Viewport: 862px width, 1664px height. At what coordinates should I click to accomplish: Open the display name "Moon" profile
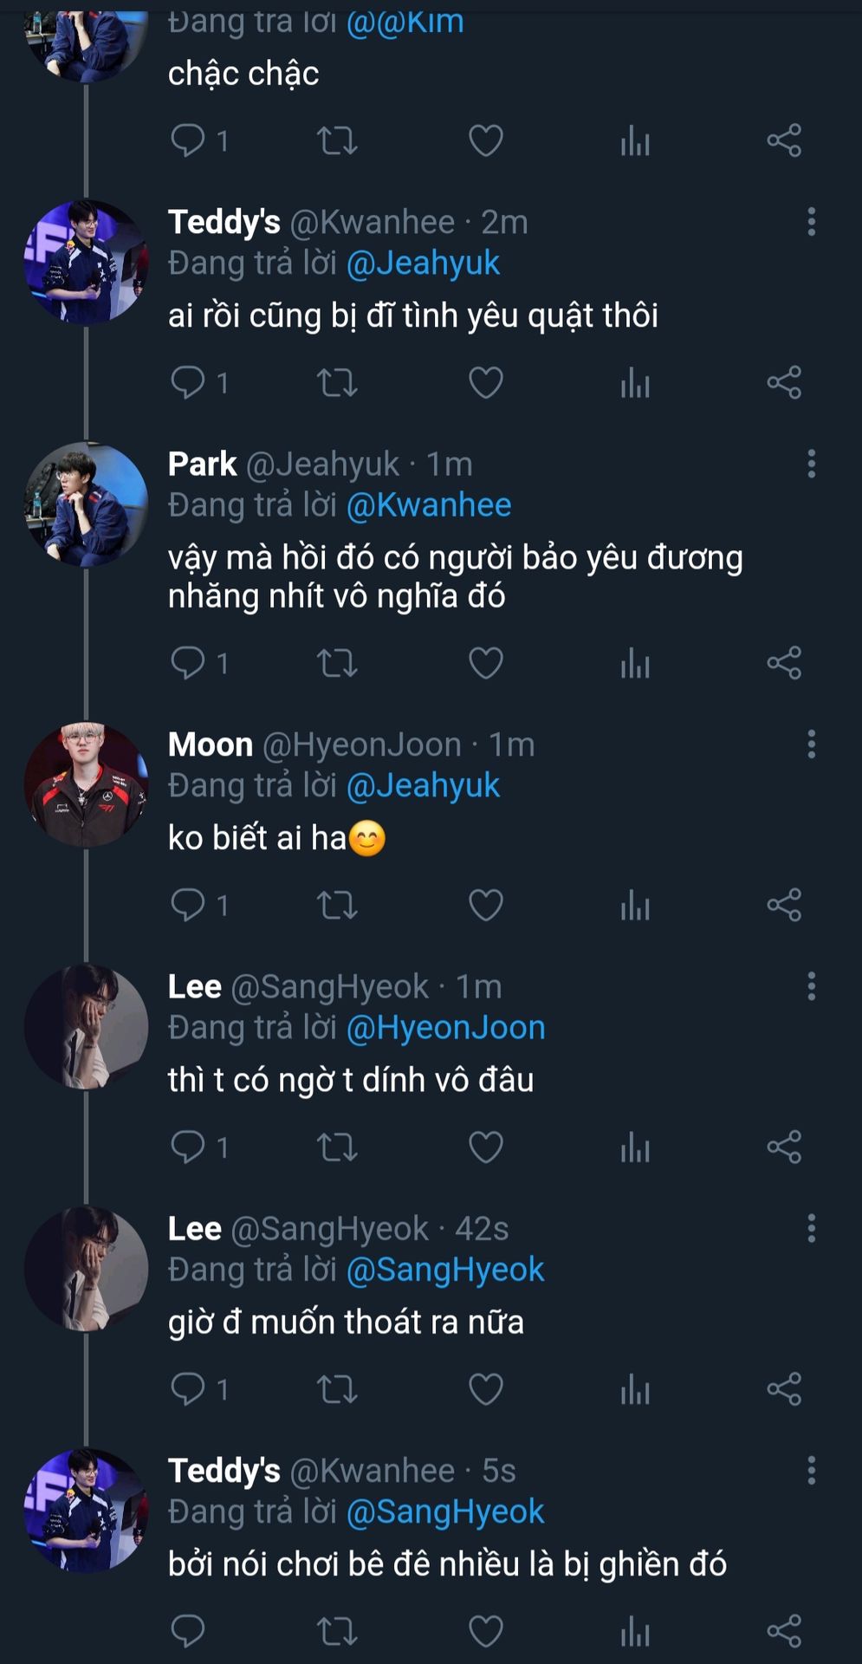click(211, 744)
